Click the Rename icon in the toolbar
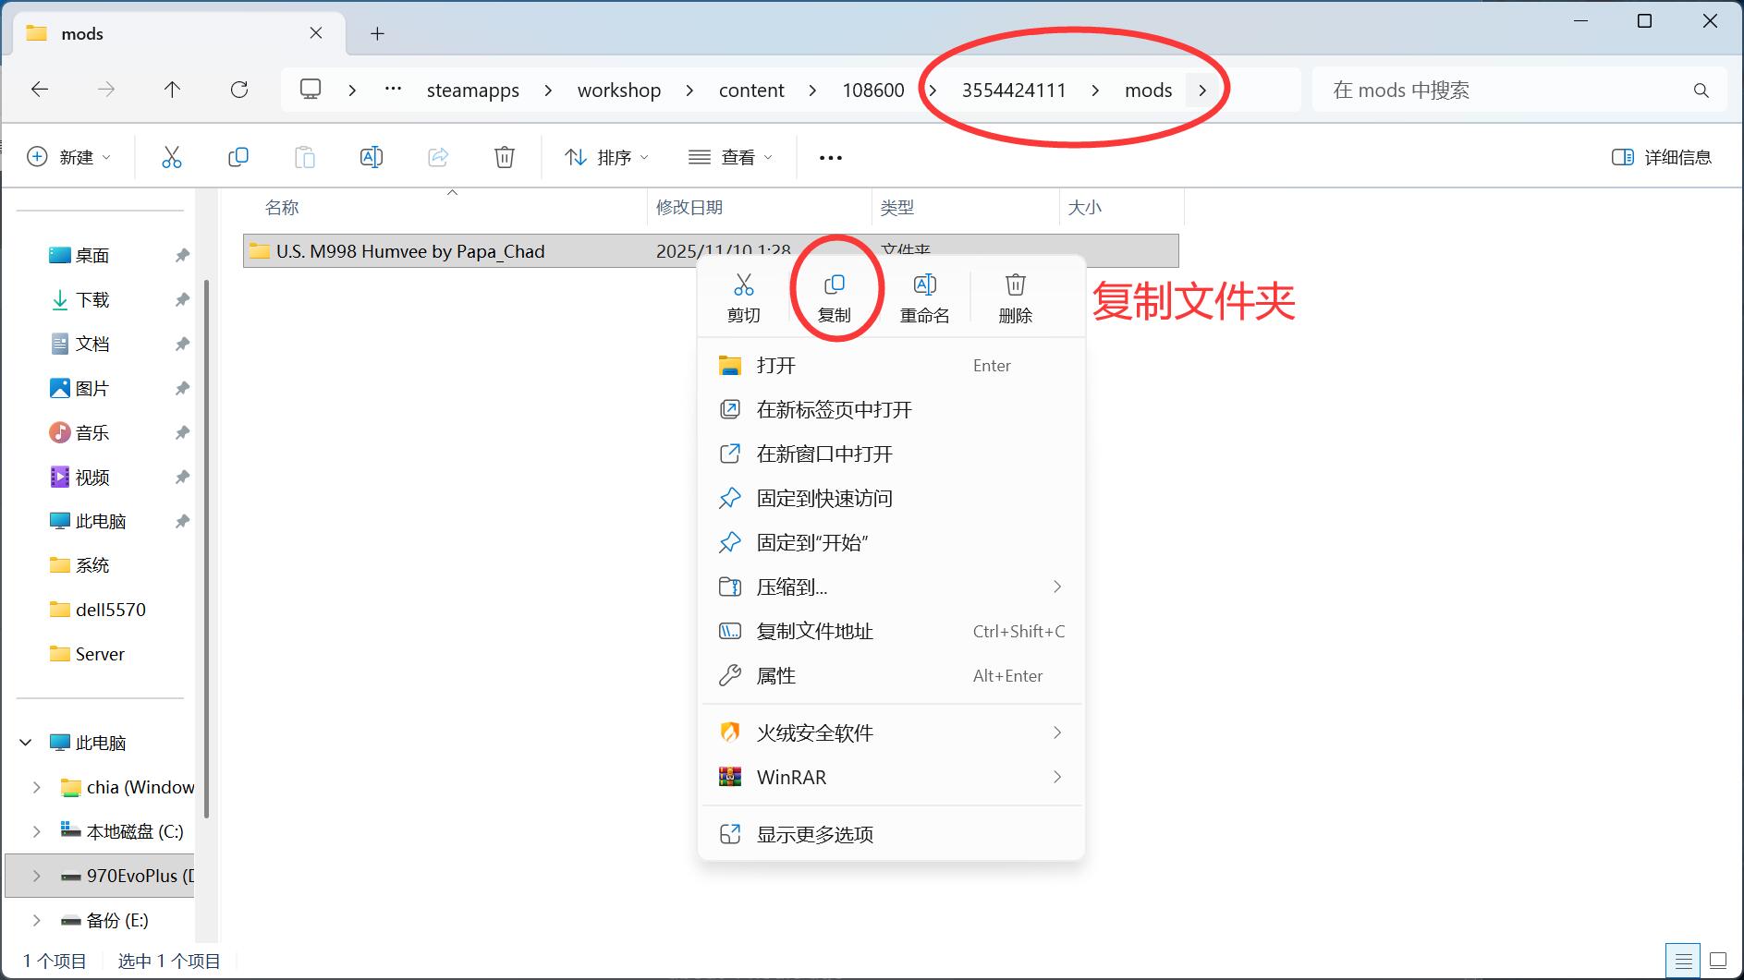 click(x=371, y=156)
